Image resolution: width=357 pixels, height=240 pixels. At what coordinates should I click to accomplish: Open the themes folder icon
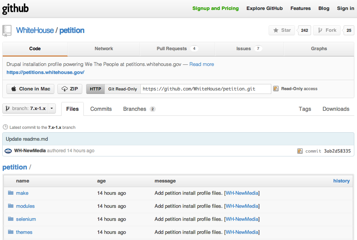(x=10, y=232)
